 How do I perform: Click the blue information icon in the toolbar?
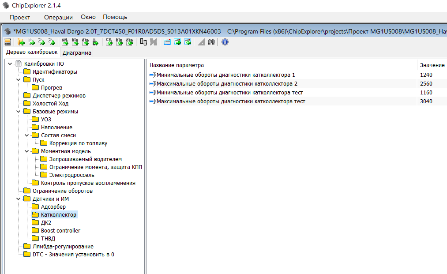click(225, 42)
